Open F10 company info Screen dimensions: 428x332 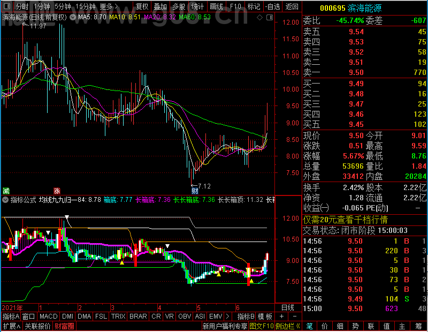tap(235, 6)
